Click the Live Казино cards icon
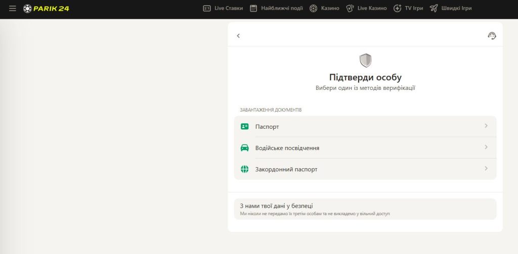Viewport: 518px width, 254px height. (350, 9)
